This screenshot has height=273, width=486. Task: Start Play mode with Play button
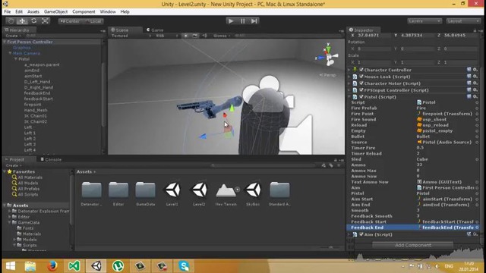(x=231, y=21)
